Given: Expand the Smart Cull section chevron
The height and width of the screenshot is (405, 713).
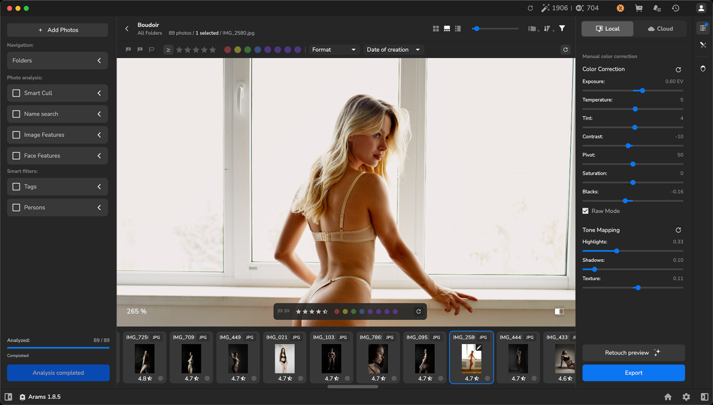Looking at the screenshot, I should click(x=99, y=93).
